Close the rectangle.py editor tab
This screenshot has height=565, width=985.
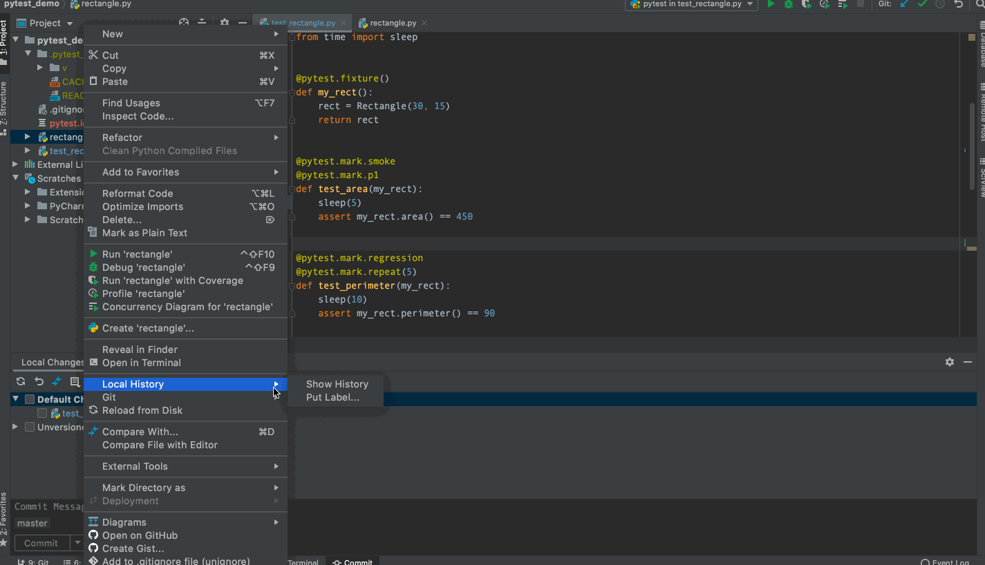(425, 23)
